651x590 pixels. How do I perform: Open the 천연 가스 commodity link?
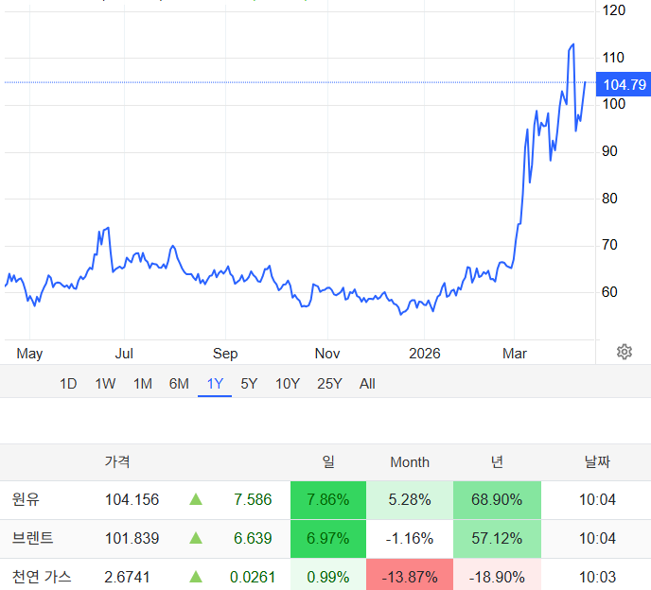point(42,576)
